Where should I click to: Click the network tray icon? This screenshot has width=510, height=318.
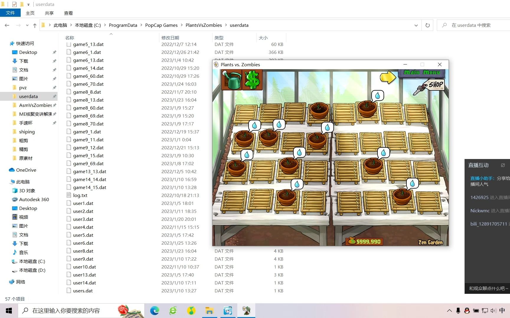coord(485,311)
